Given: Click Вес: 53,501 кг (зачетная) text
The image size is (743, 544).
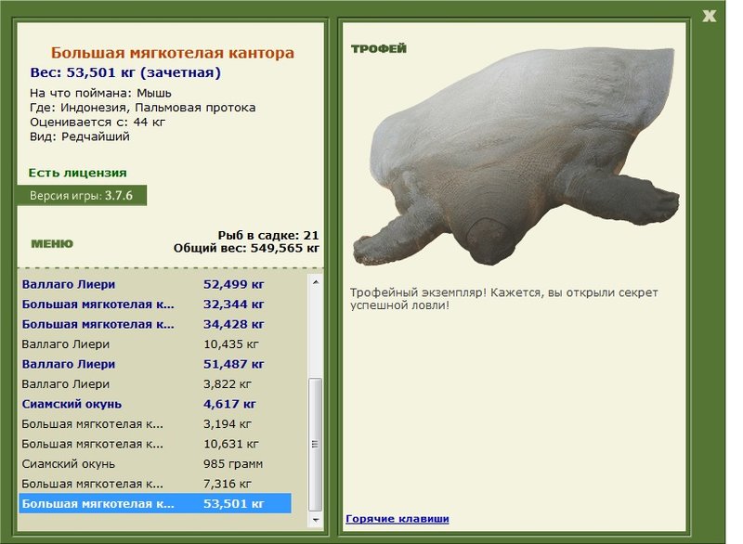Looking at the screenshot, I should pos(125,73).
